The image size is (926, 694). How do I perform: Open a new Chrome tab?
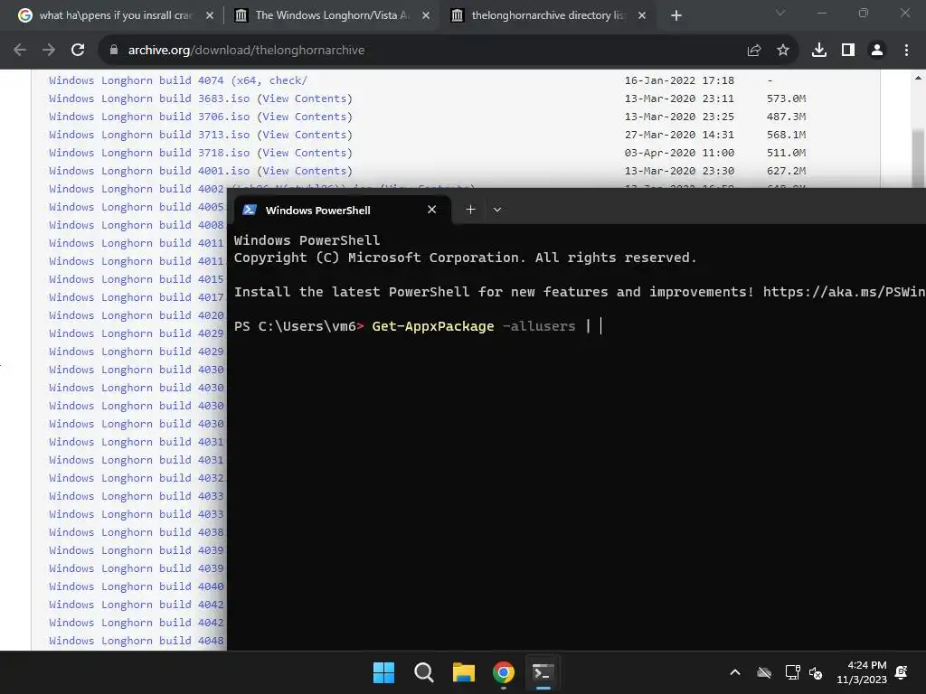(676, 16)
